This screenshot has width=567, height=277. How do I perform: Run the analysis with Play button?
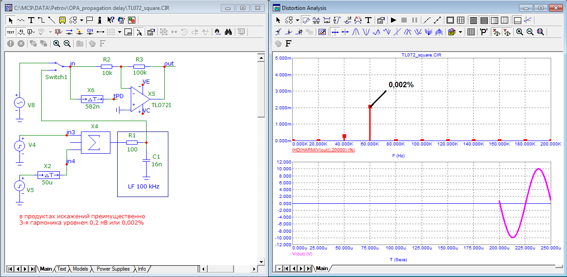pos(393,20)
